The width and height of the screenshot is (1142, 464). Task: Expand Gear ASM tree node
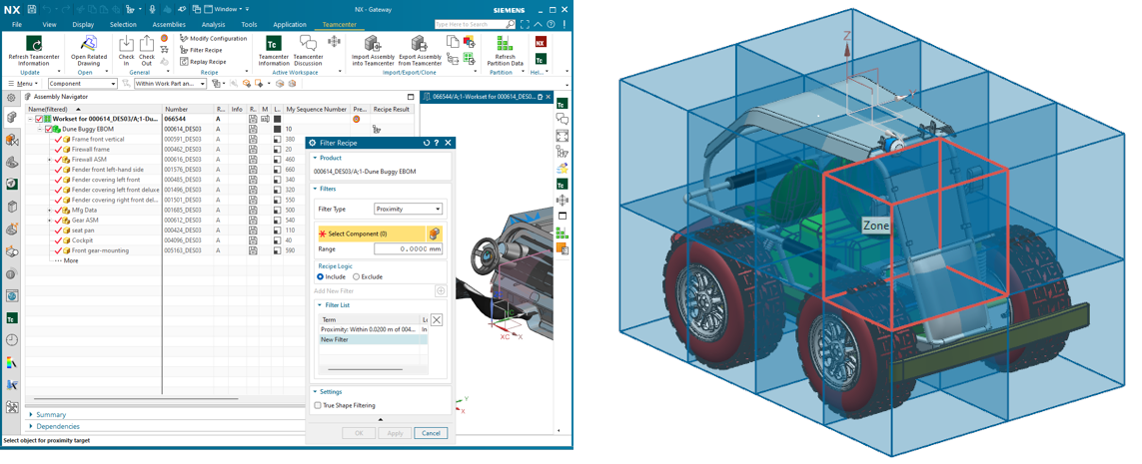coord(50,220)
